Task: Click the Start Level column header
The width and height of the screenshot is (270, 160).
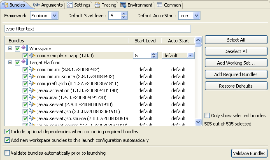Action: pos(145,41)
